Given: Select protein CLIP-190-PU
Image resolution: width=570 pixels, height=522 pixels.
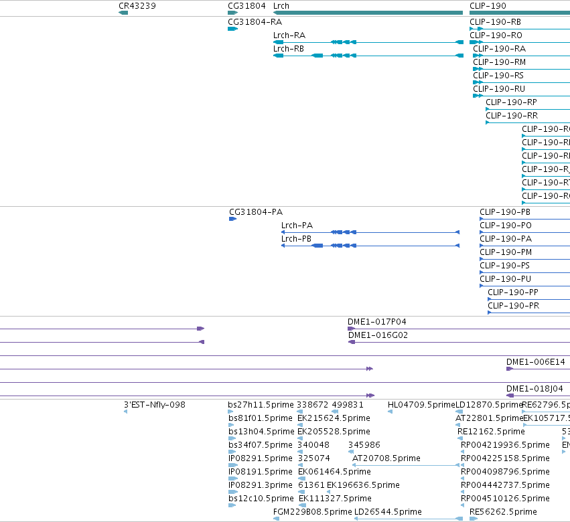Looking at the screenshot, I should click(x=505, y=279).
